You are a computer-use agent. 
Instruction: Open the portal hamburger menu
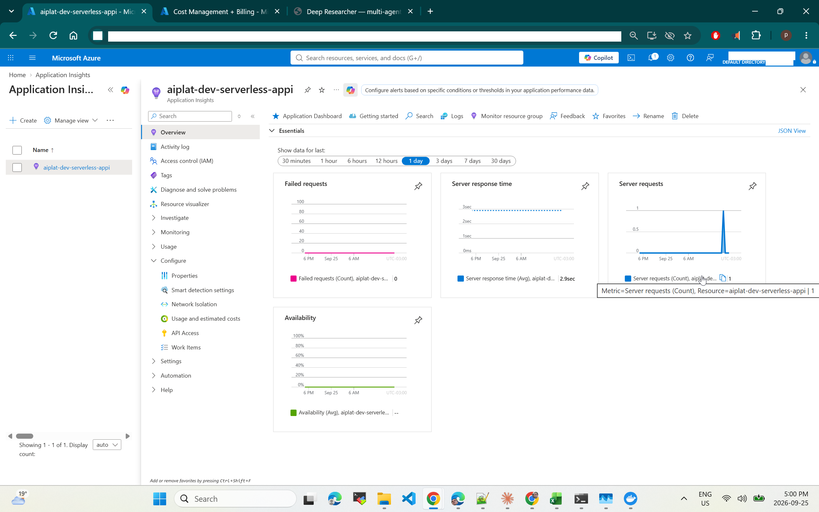click(x=32, y=58)
